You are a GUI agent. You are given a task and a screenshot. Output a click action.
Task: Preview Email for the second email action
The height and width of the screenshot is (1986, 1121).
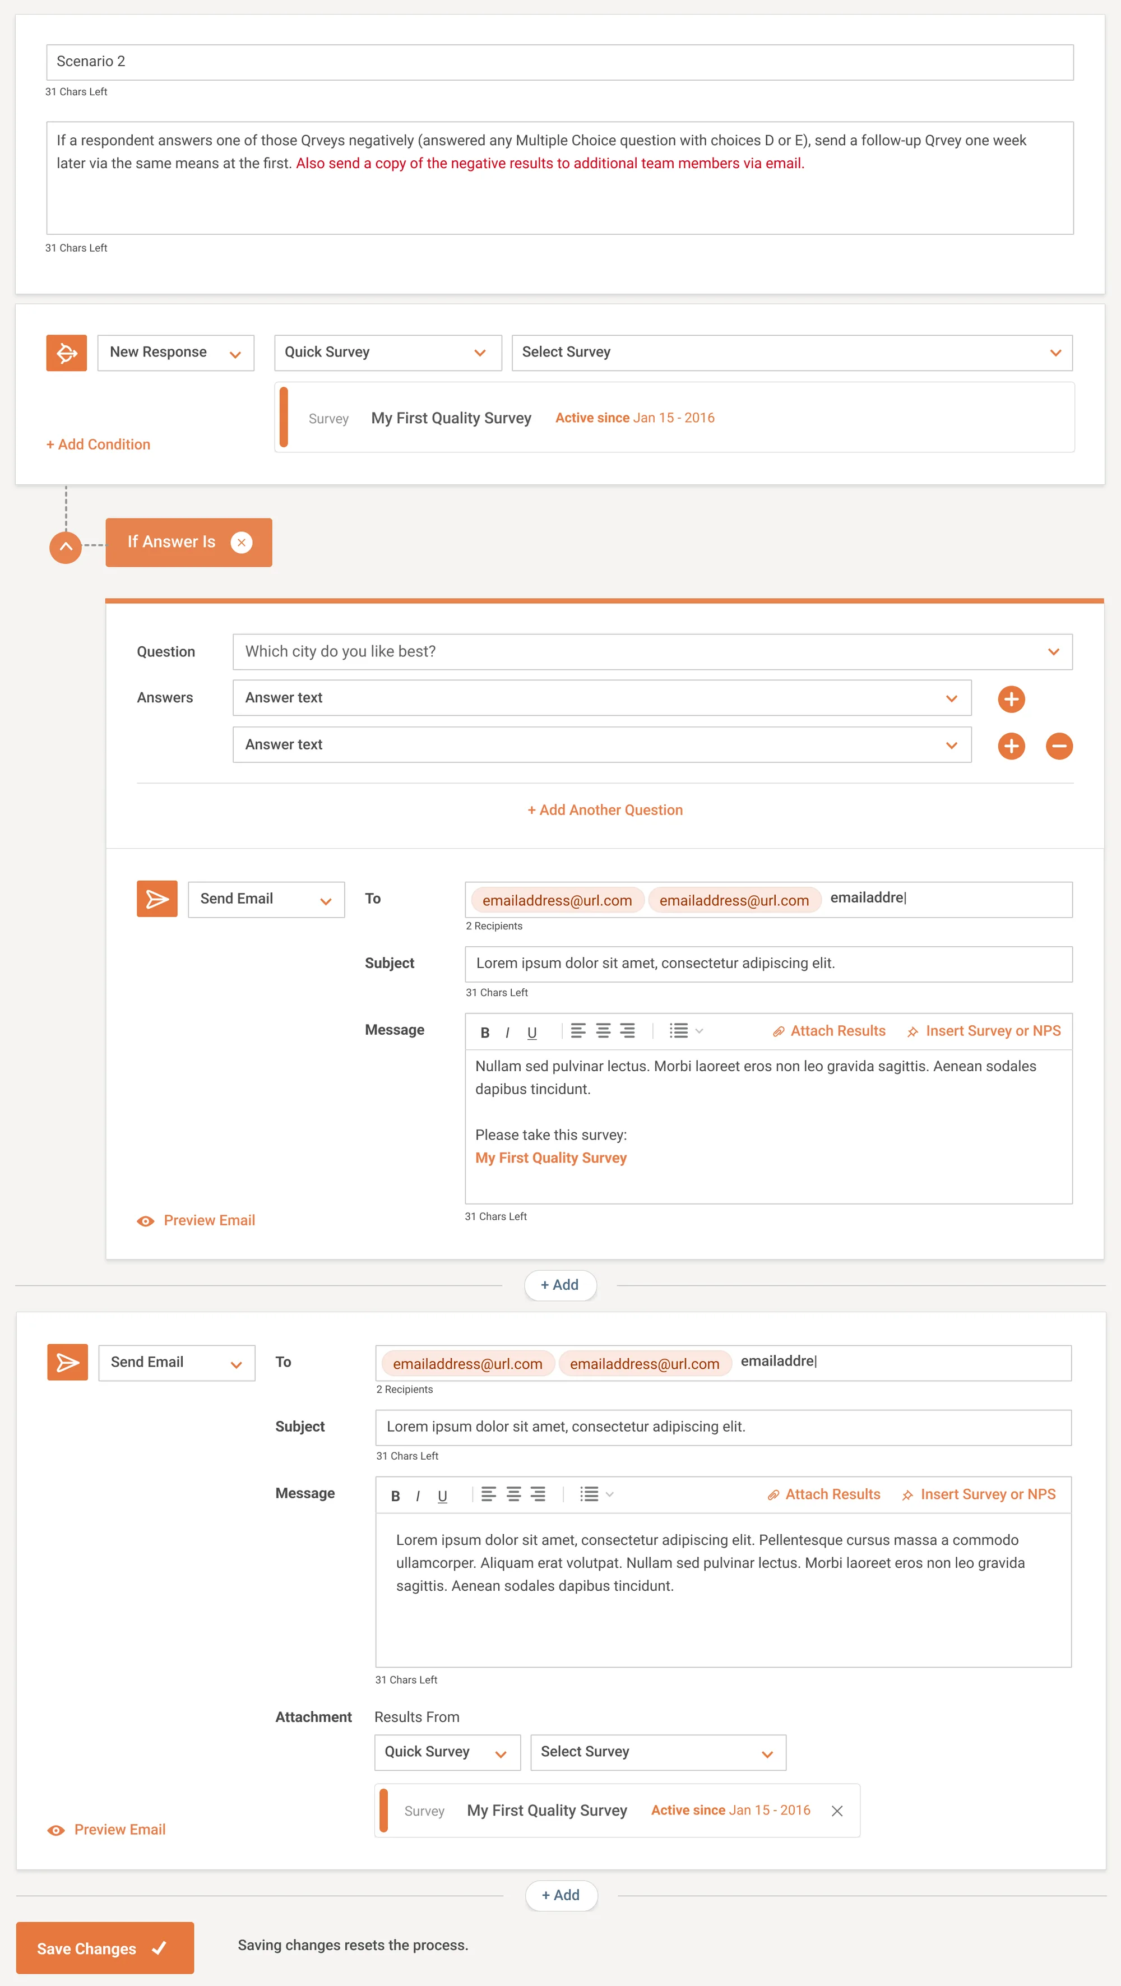[106, 1830]
